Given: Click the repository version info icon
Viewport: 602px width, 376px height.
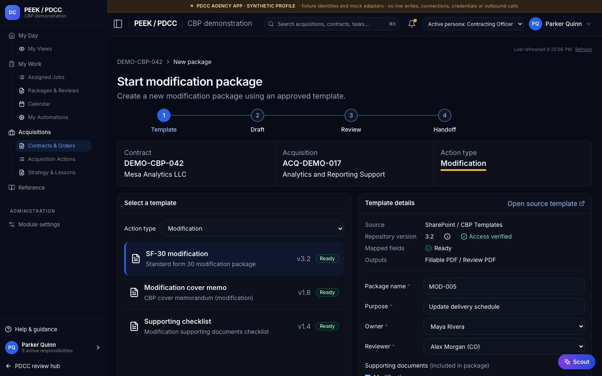Looking at the screenshot, I should [x=447, y=236].
